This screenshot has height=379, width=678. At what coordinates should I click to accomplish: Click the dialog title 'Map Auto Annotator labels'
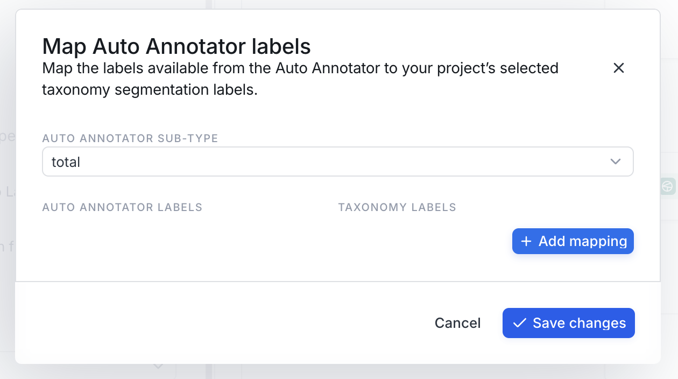pyautogui.click(x=176, y=47)
